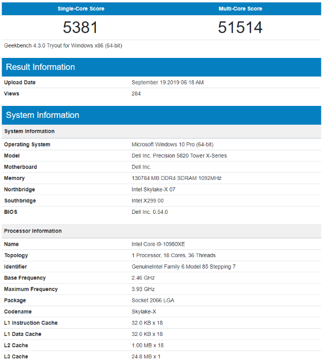Click BIOS value Dell Inc. 0.54.0
This screenshot has width=324, height=362.
tap(150, 212)
